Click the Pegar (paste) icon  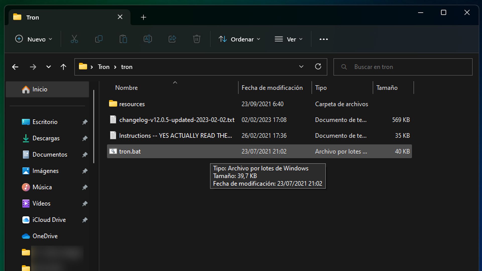[x=123, y=39]
